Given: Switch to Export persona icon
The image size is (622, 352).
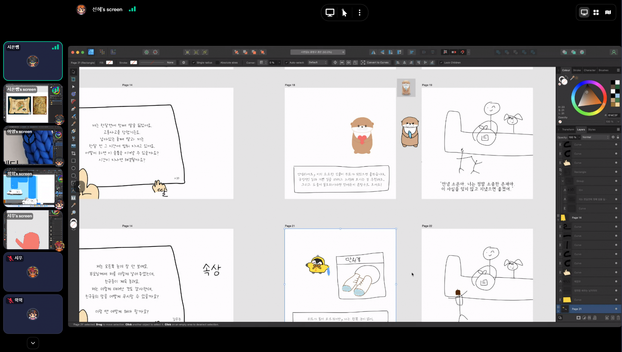Looking at the screenshot, I should 113,52.
